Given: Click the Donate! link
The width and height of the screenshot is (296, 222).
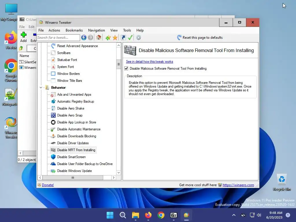Looking at the screenshot, I should [x=48, y=185].
